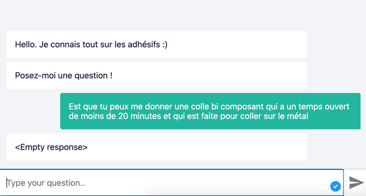Click the '<Empty response>' message bubble
Image resolution: width=366 pixels, height=196 pixels.
[156, 147]
